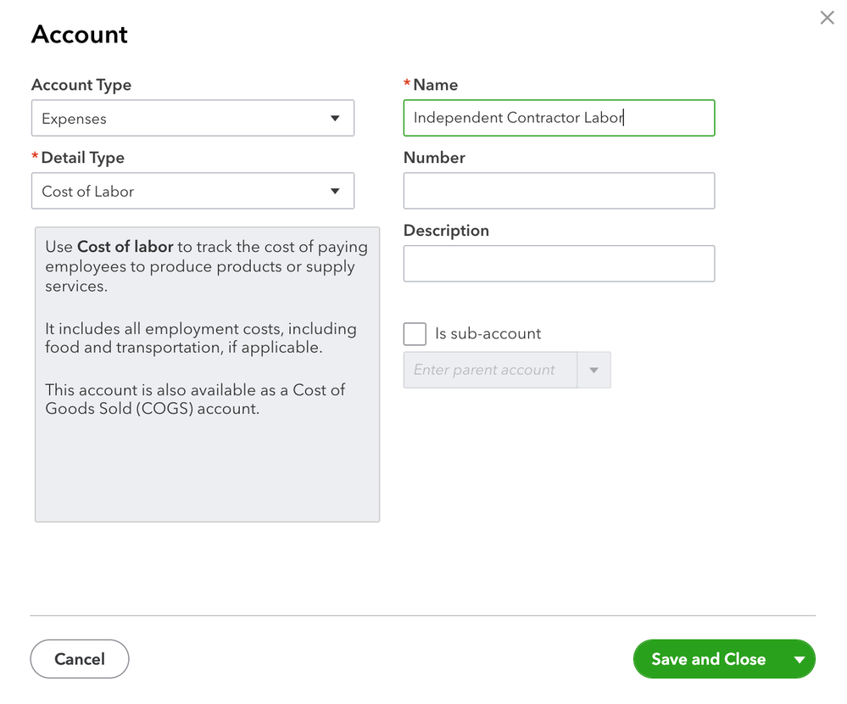Click the Save and Close button
Viewport: 847px width, 704px height.
click(708, 660)
